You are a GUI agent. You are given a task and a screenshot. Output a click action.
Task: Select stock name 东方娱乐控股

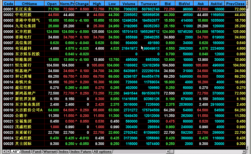(x=27, y=54)
